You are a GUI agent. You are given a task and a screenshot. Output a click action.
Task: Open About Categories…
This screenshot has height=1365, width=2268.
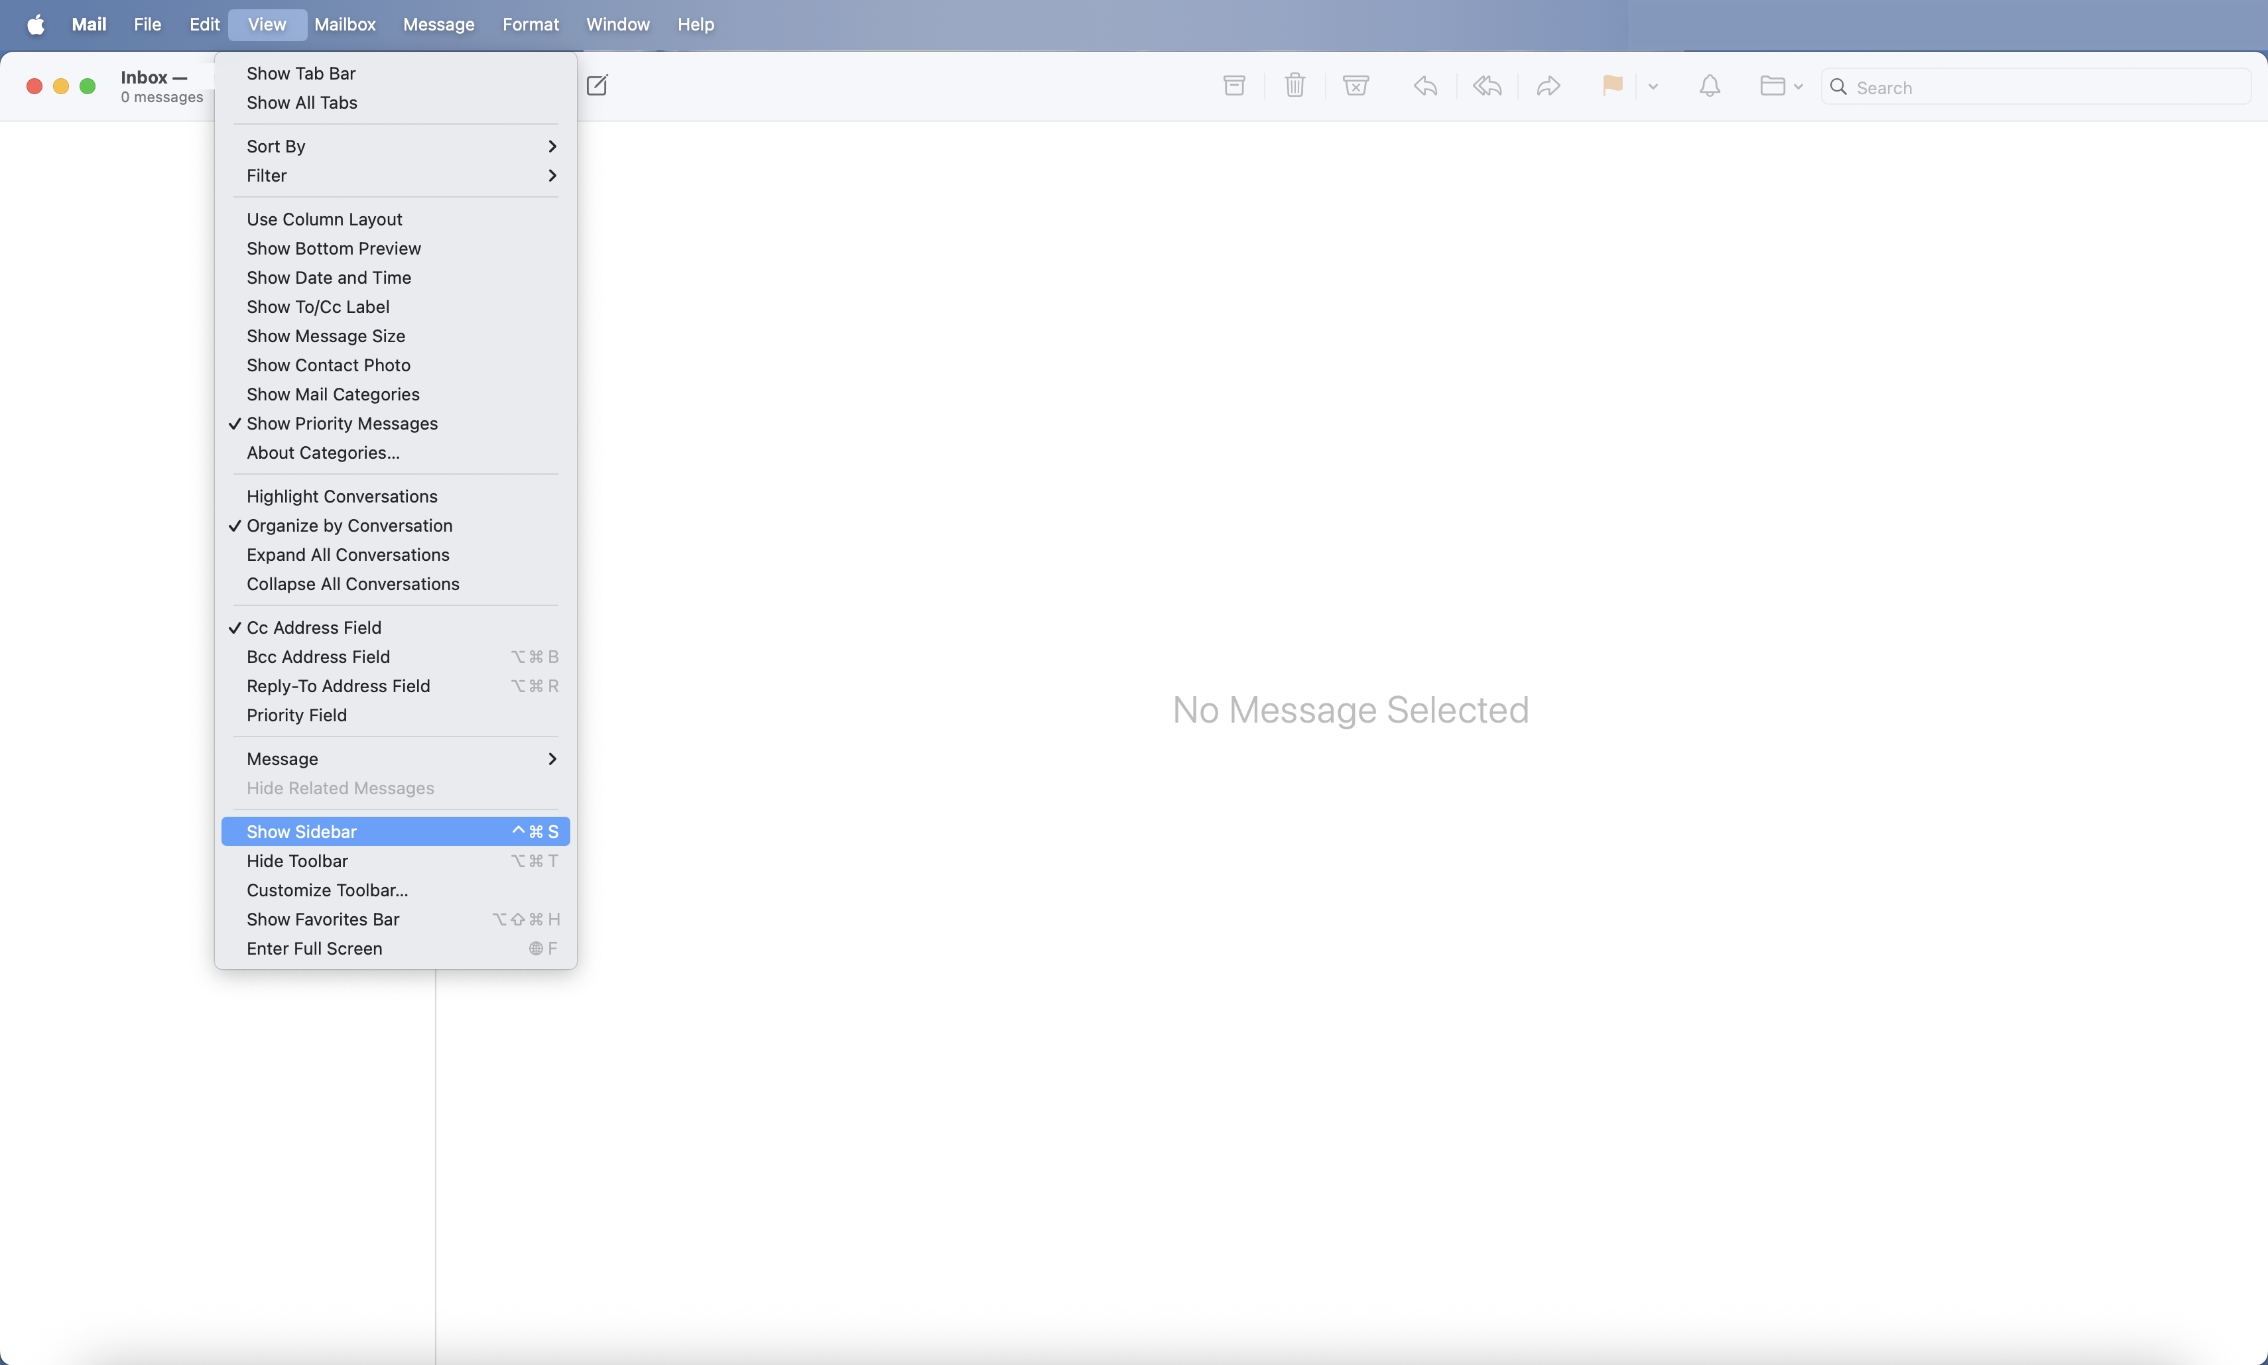[x=396, y=453]
